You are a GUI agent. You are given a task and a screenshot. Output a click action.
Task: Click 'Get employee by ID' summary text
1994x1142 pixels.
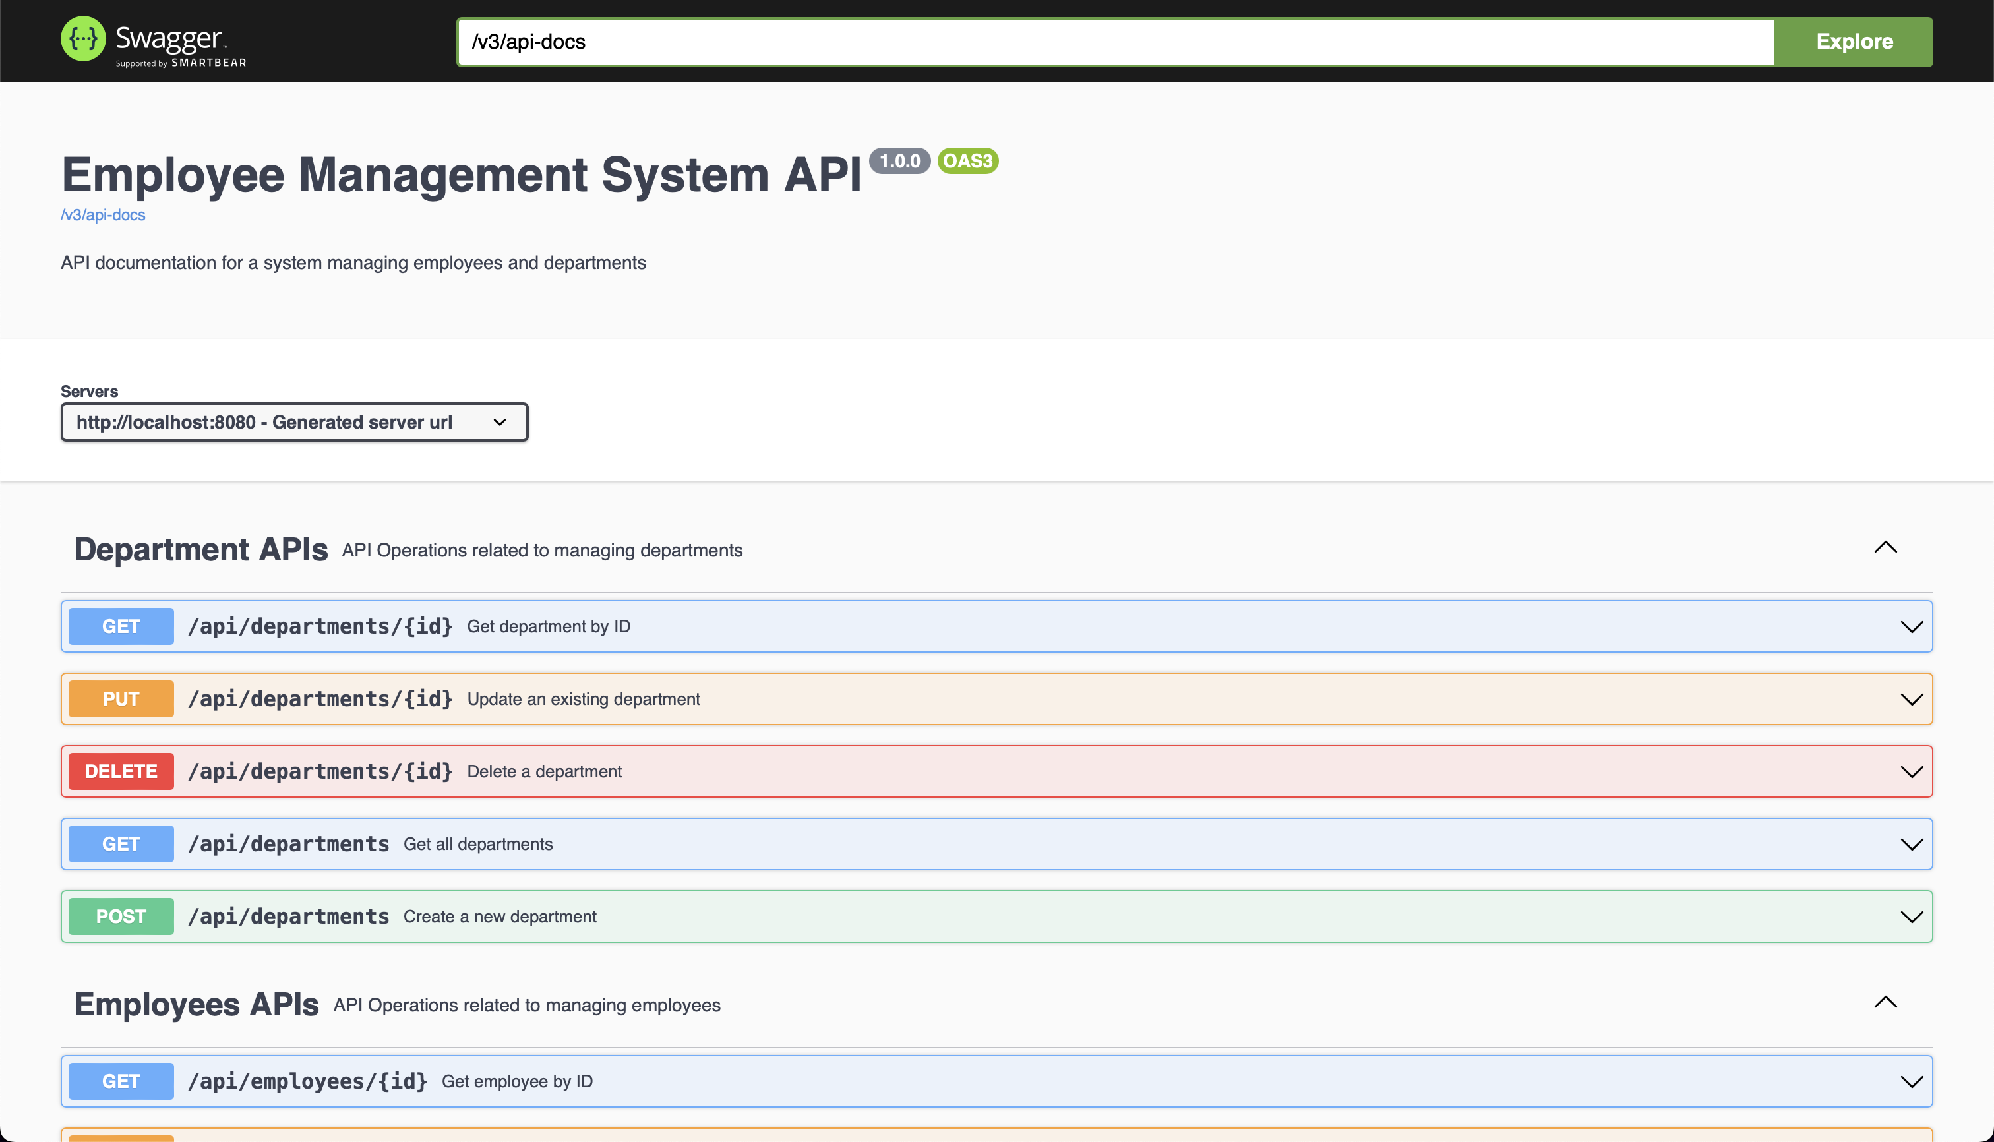[x=517, y=1081]
